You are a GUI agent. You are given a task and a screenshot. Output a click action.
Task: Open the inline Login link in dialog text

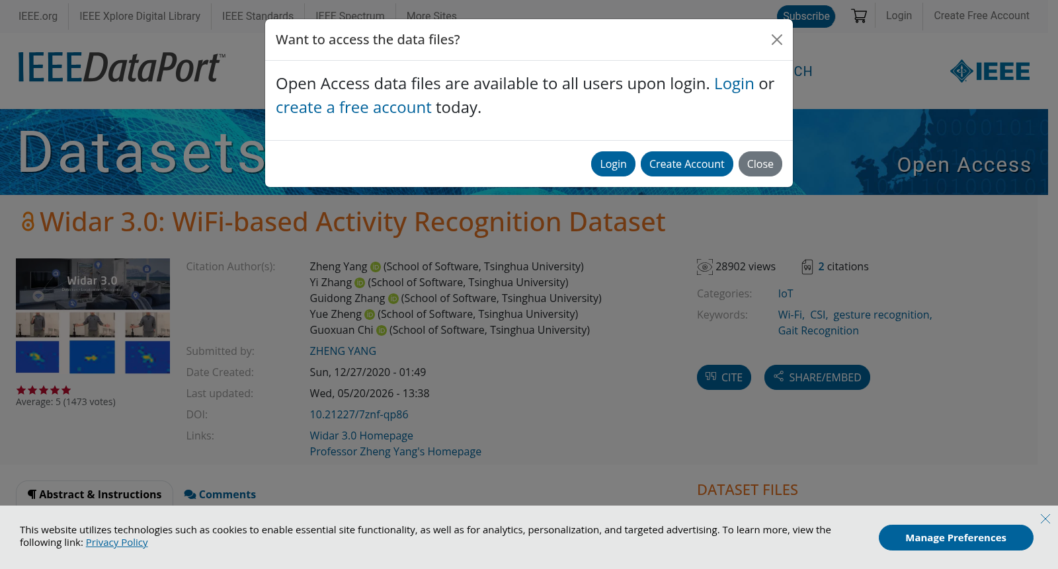click(734, 84)
